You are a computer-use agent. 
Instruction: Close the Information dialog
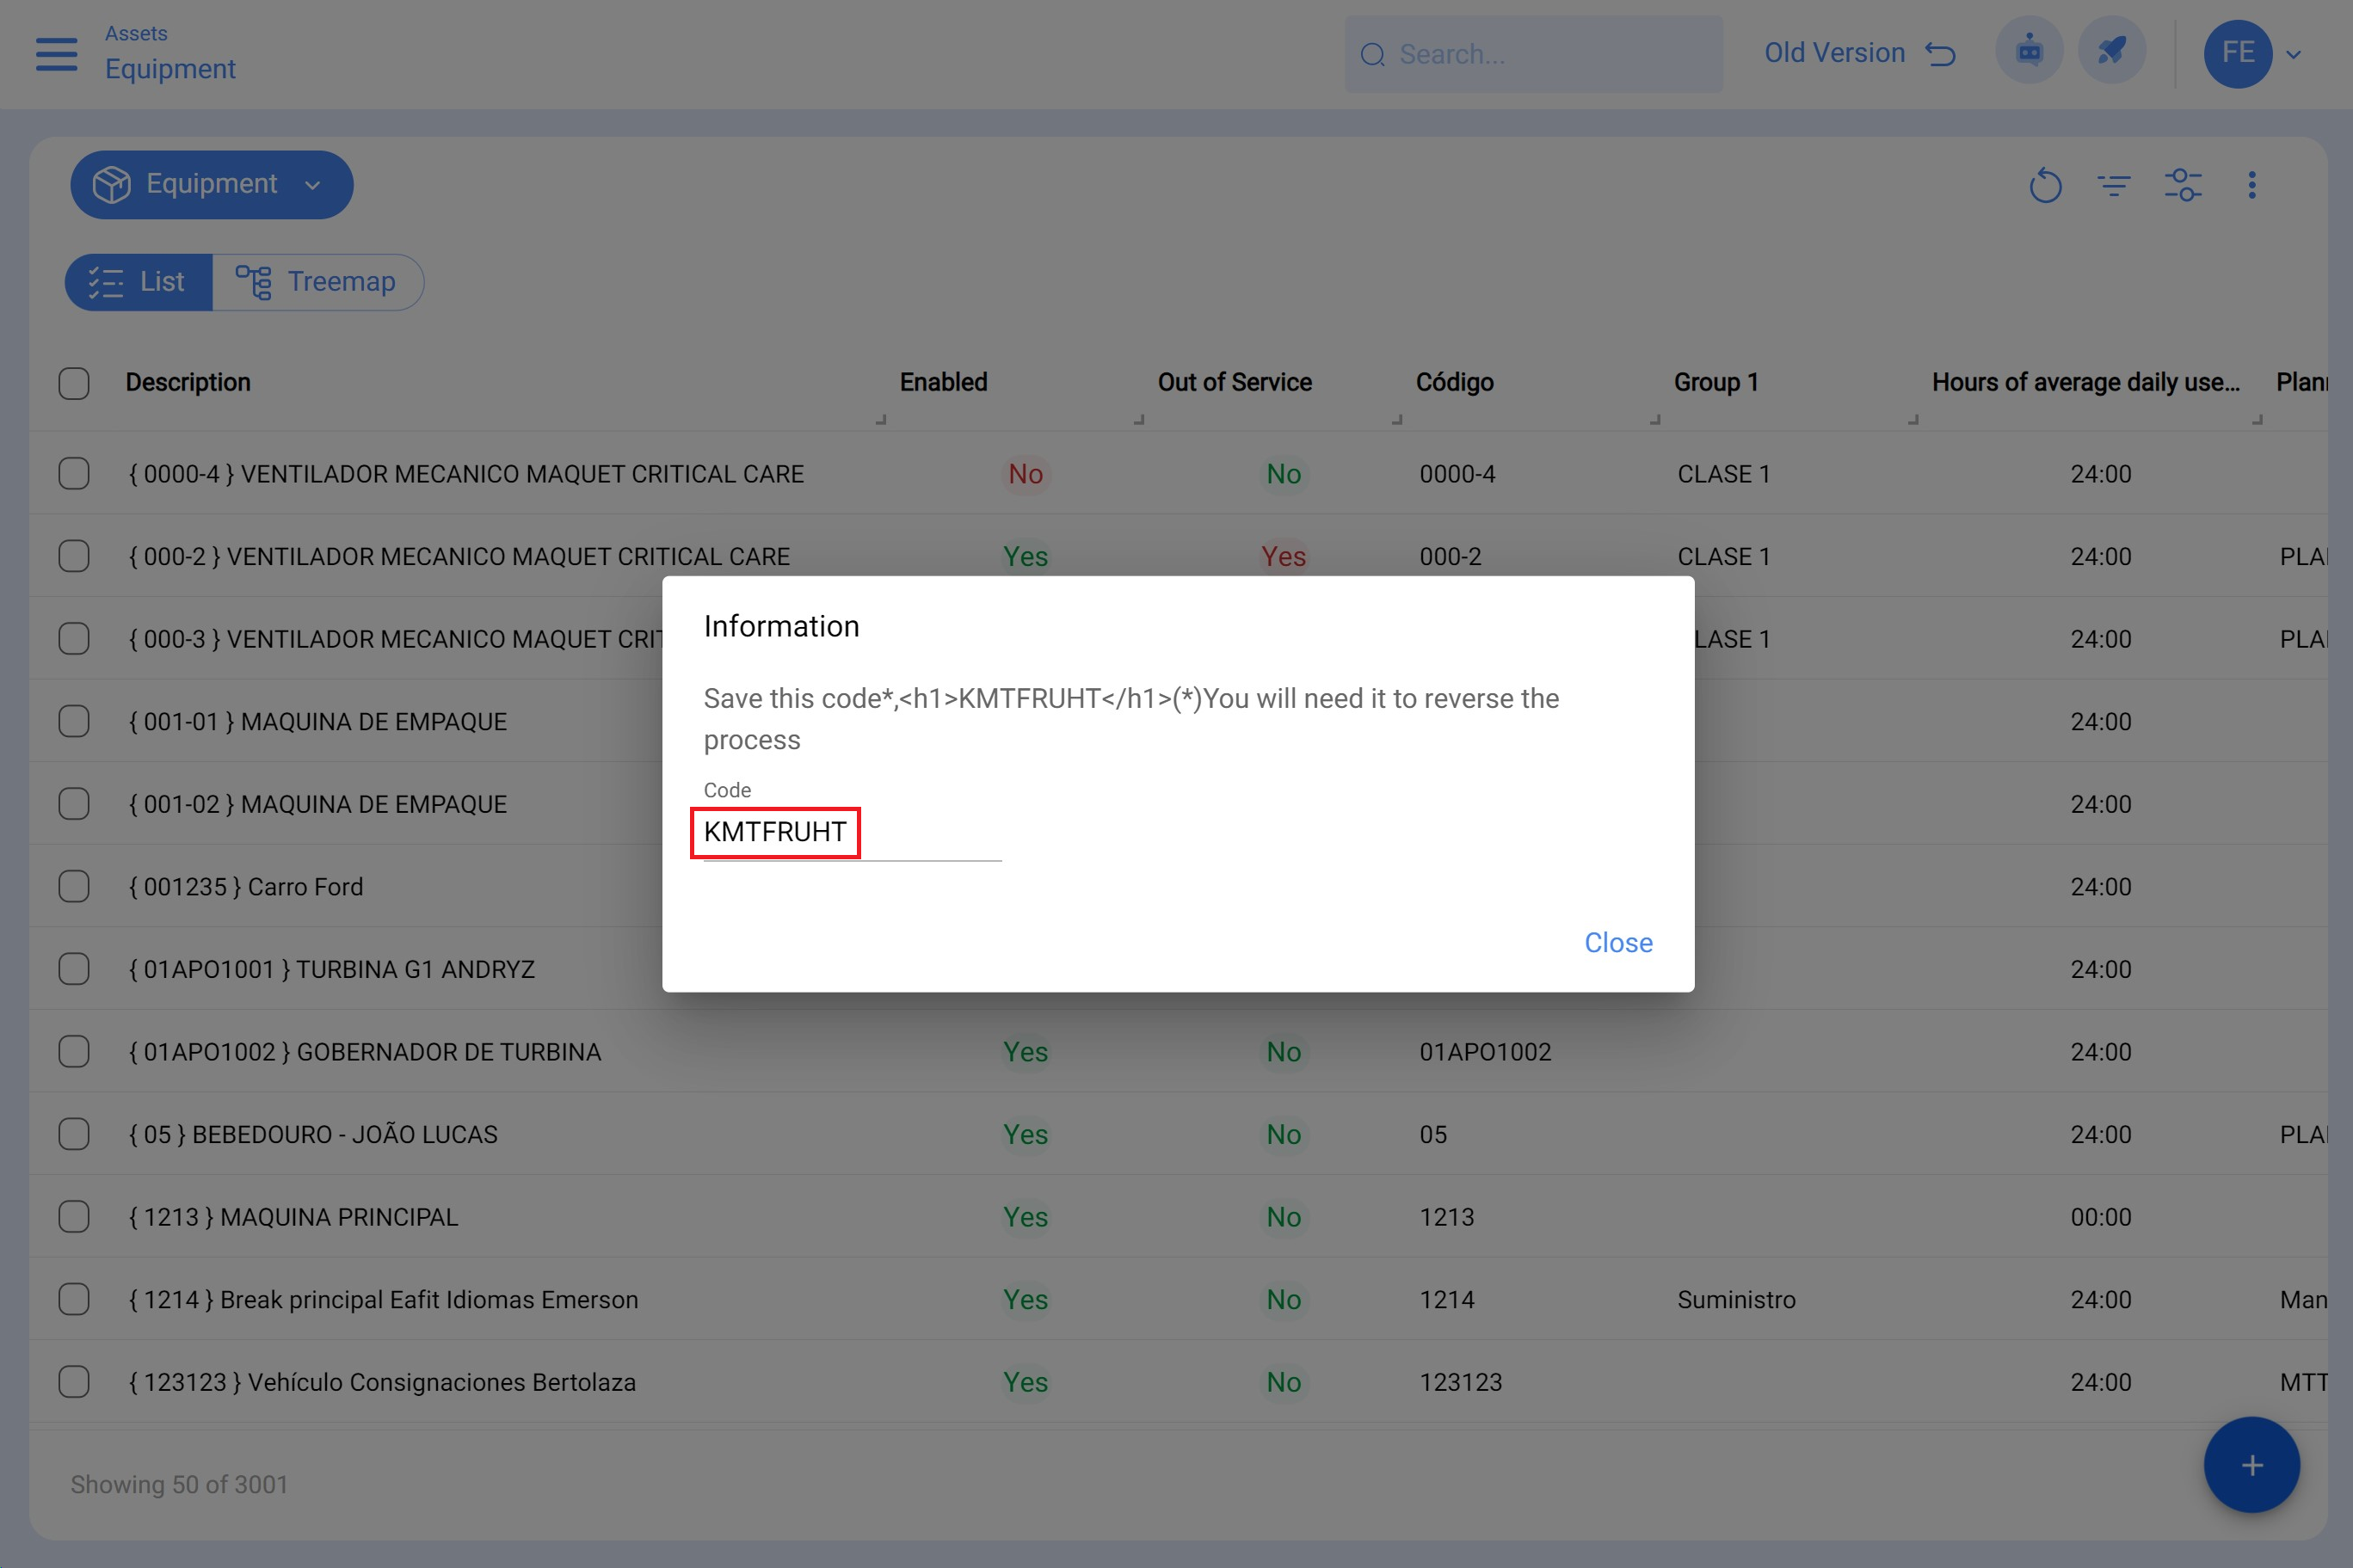click(1617, 942)
